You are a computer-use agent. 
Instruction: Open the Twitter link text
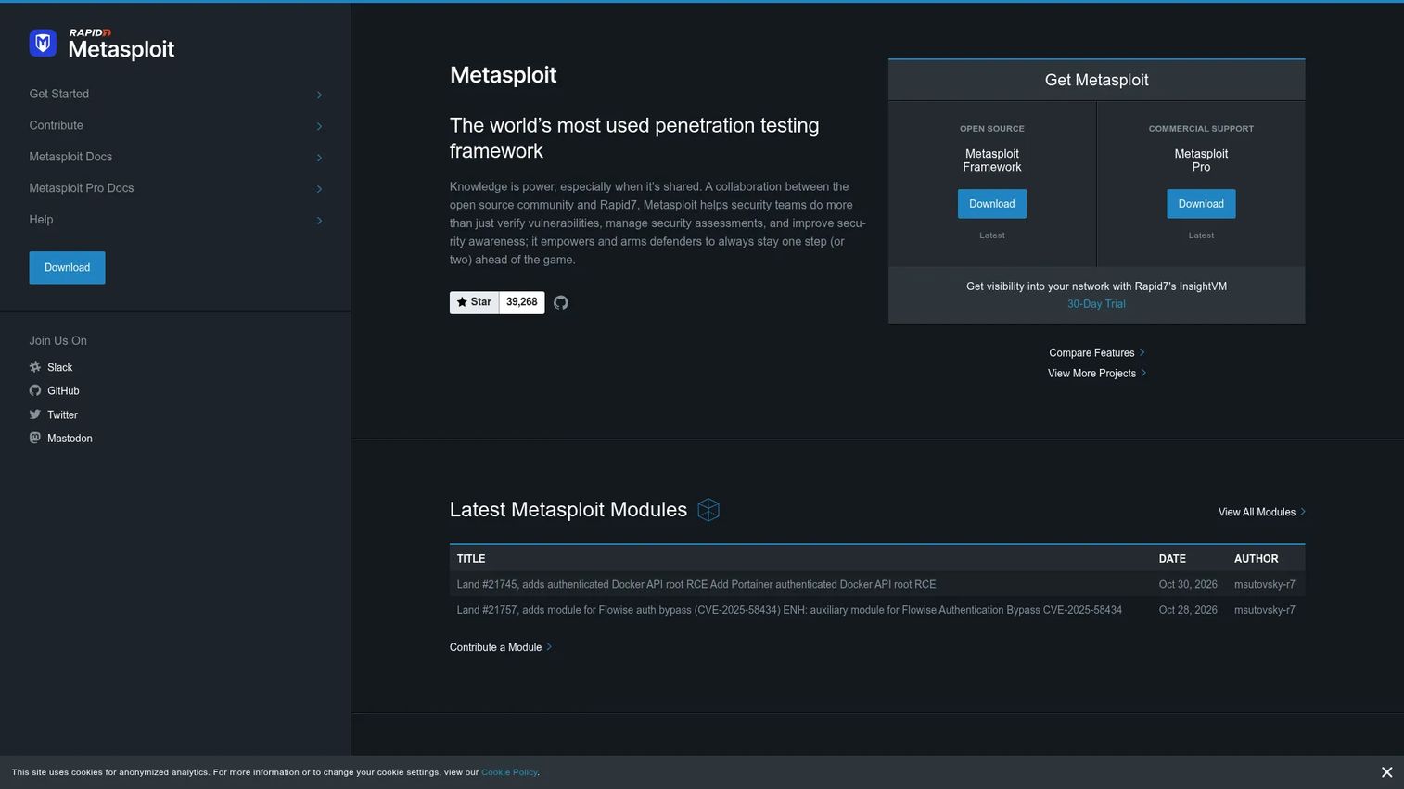click(62, 415)
